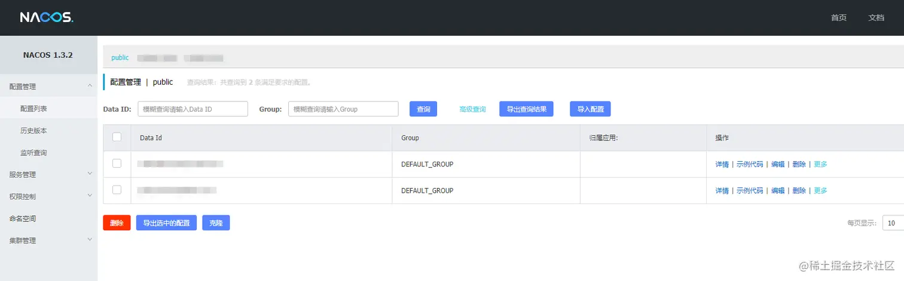Open 更多 for the first config row
904x281 pixels.
click(820, 165)
